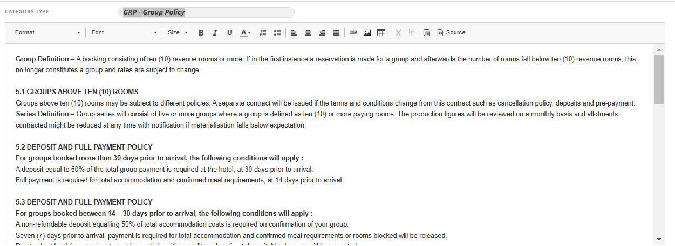Image resolution: width=675 pixels, height=246 pixels.
Task: Align text left
Action: 294,33
